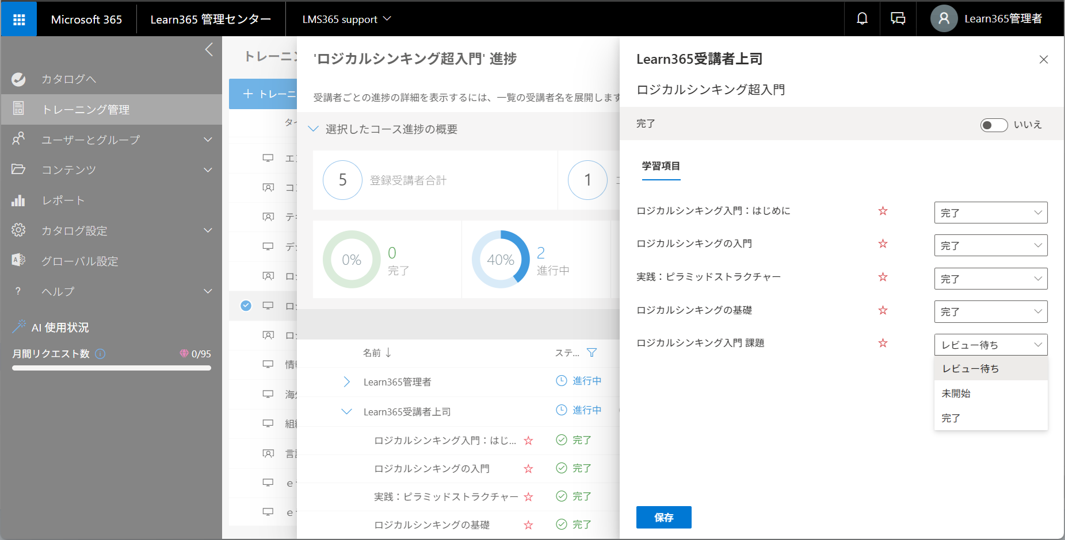The height and width of the screenshot is (540, 1065).
Task: Open the ステータス column filter icon
Action: pos(591,353)
